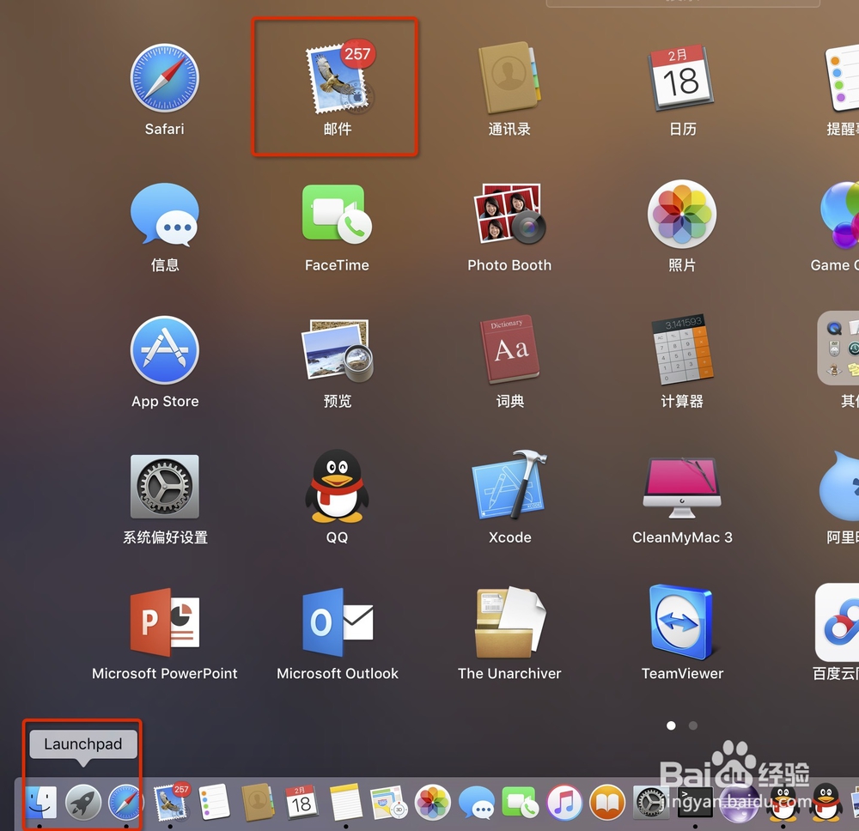Open Terminal icon in the Dock
The image size is (859, 831).
point(695,803)
